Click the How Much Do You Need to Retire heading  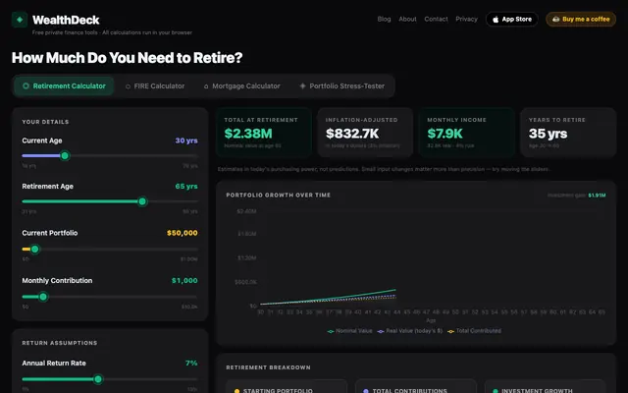tap(127, 58)
